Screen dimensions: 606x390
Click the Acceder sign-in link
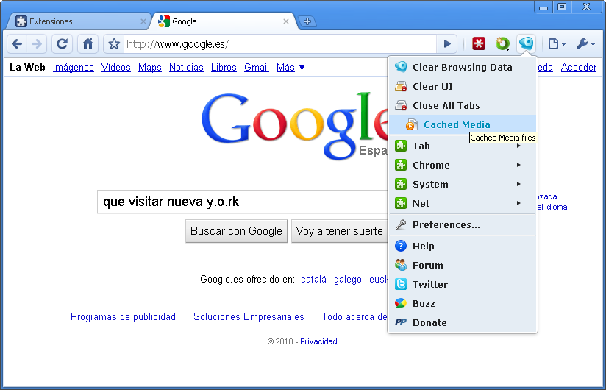click(x=579, y=67)
